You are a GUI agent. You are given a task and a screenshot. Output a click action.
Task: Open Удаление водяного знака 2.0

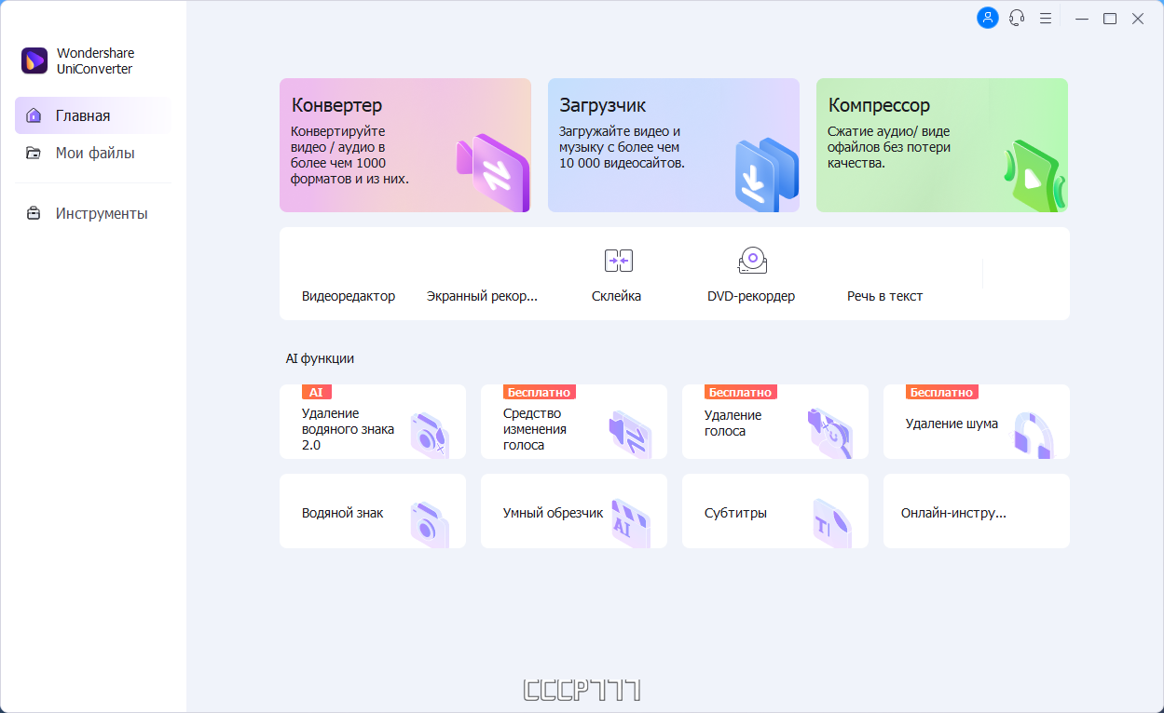(373, 422)
